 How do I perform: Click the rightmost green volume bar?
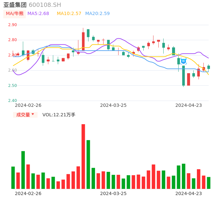pyautogui.click(x=209, y=183)
